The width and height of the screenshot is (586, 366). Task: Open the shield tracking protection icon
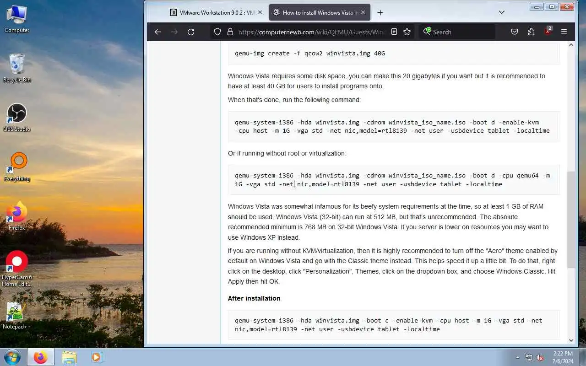217,32
